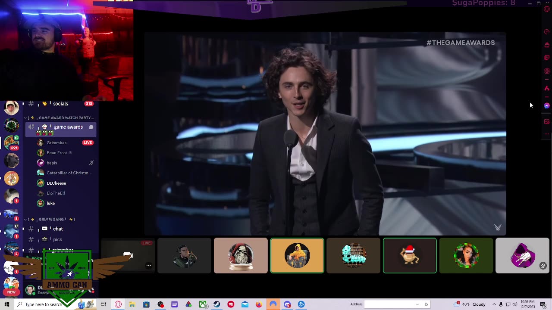Viewport: 552px width, 310px height.
Task: Open Firefox from the taskbar
Action: point(259,304)
